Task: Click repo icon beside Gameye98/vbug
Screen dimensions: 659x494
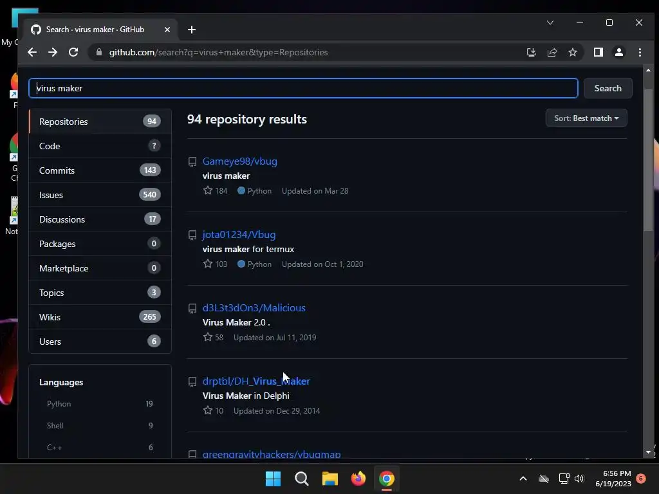Action: click(192, 161)
